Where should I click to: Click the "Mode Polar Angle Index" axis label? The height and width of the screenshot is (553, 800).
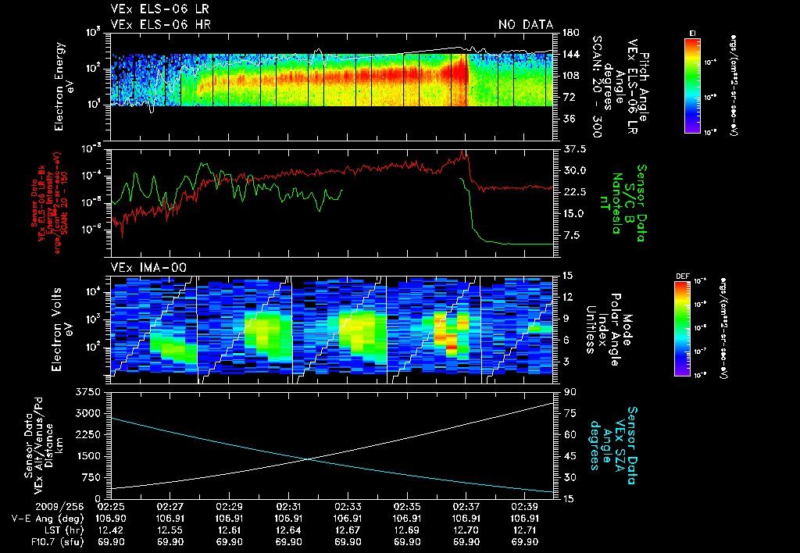pyautogui.click(x=608, y=330)
